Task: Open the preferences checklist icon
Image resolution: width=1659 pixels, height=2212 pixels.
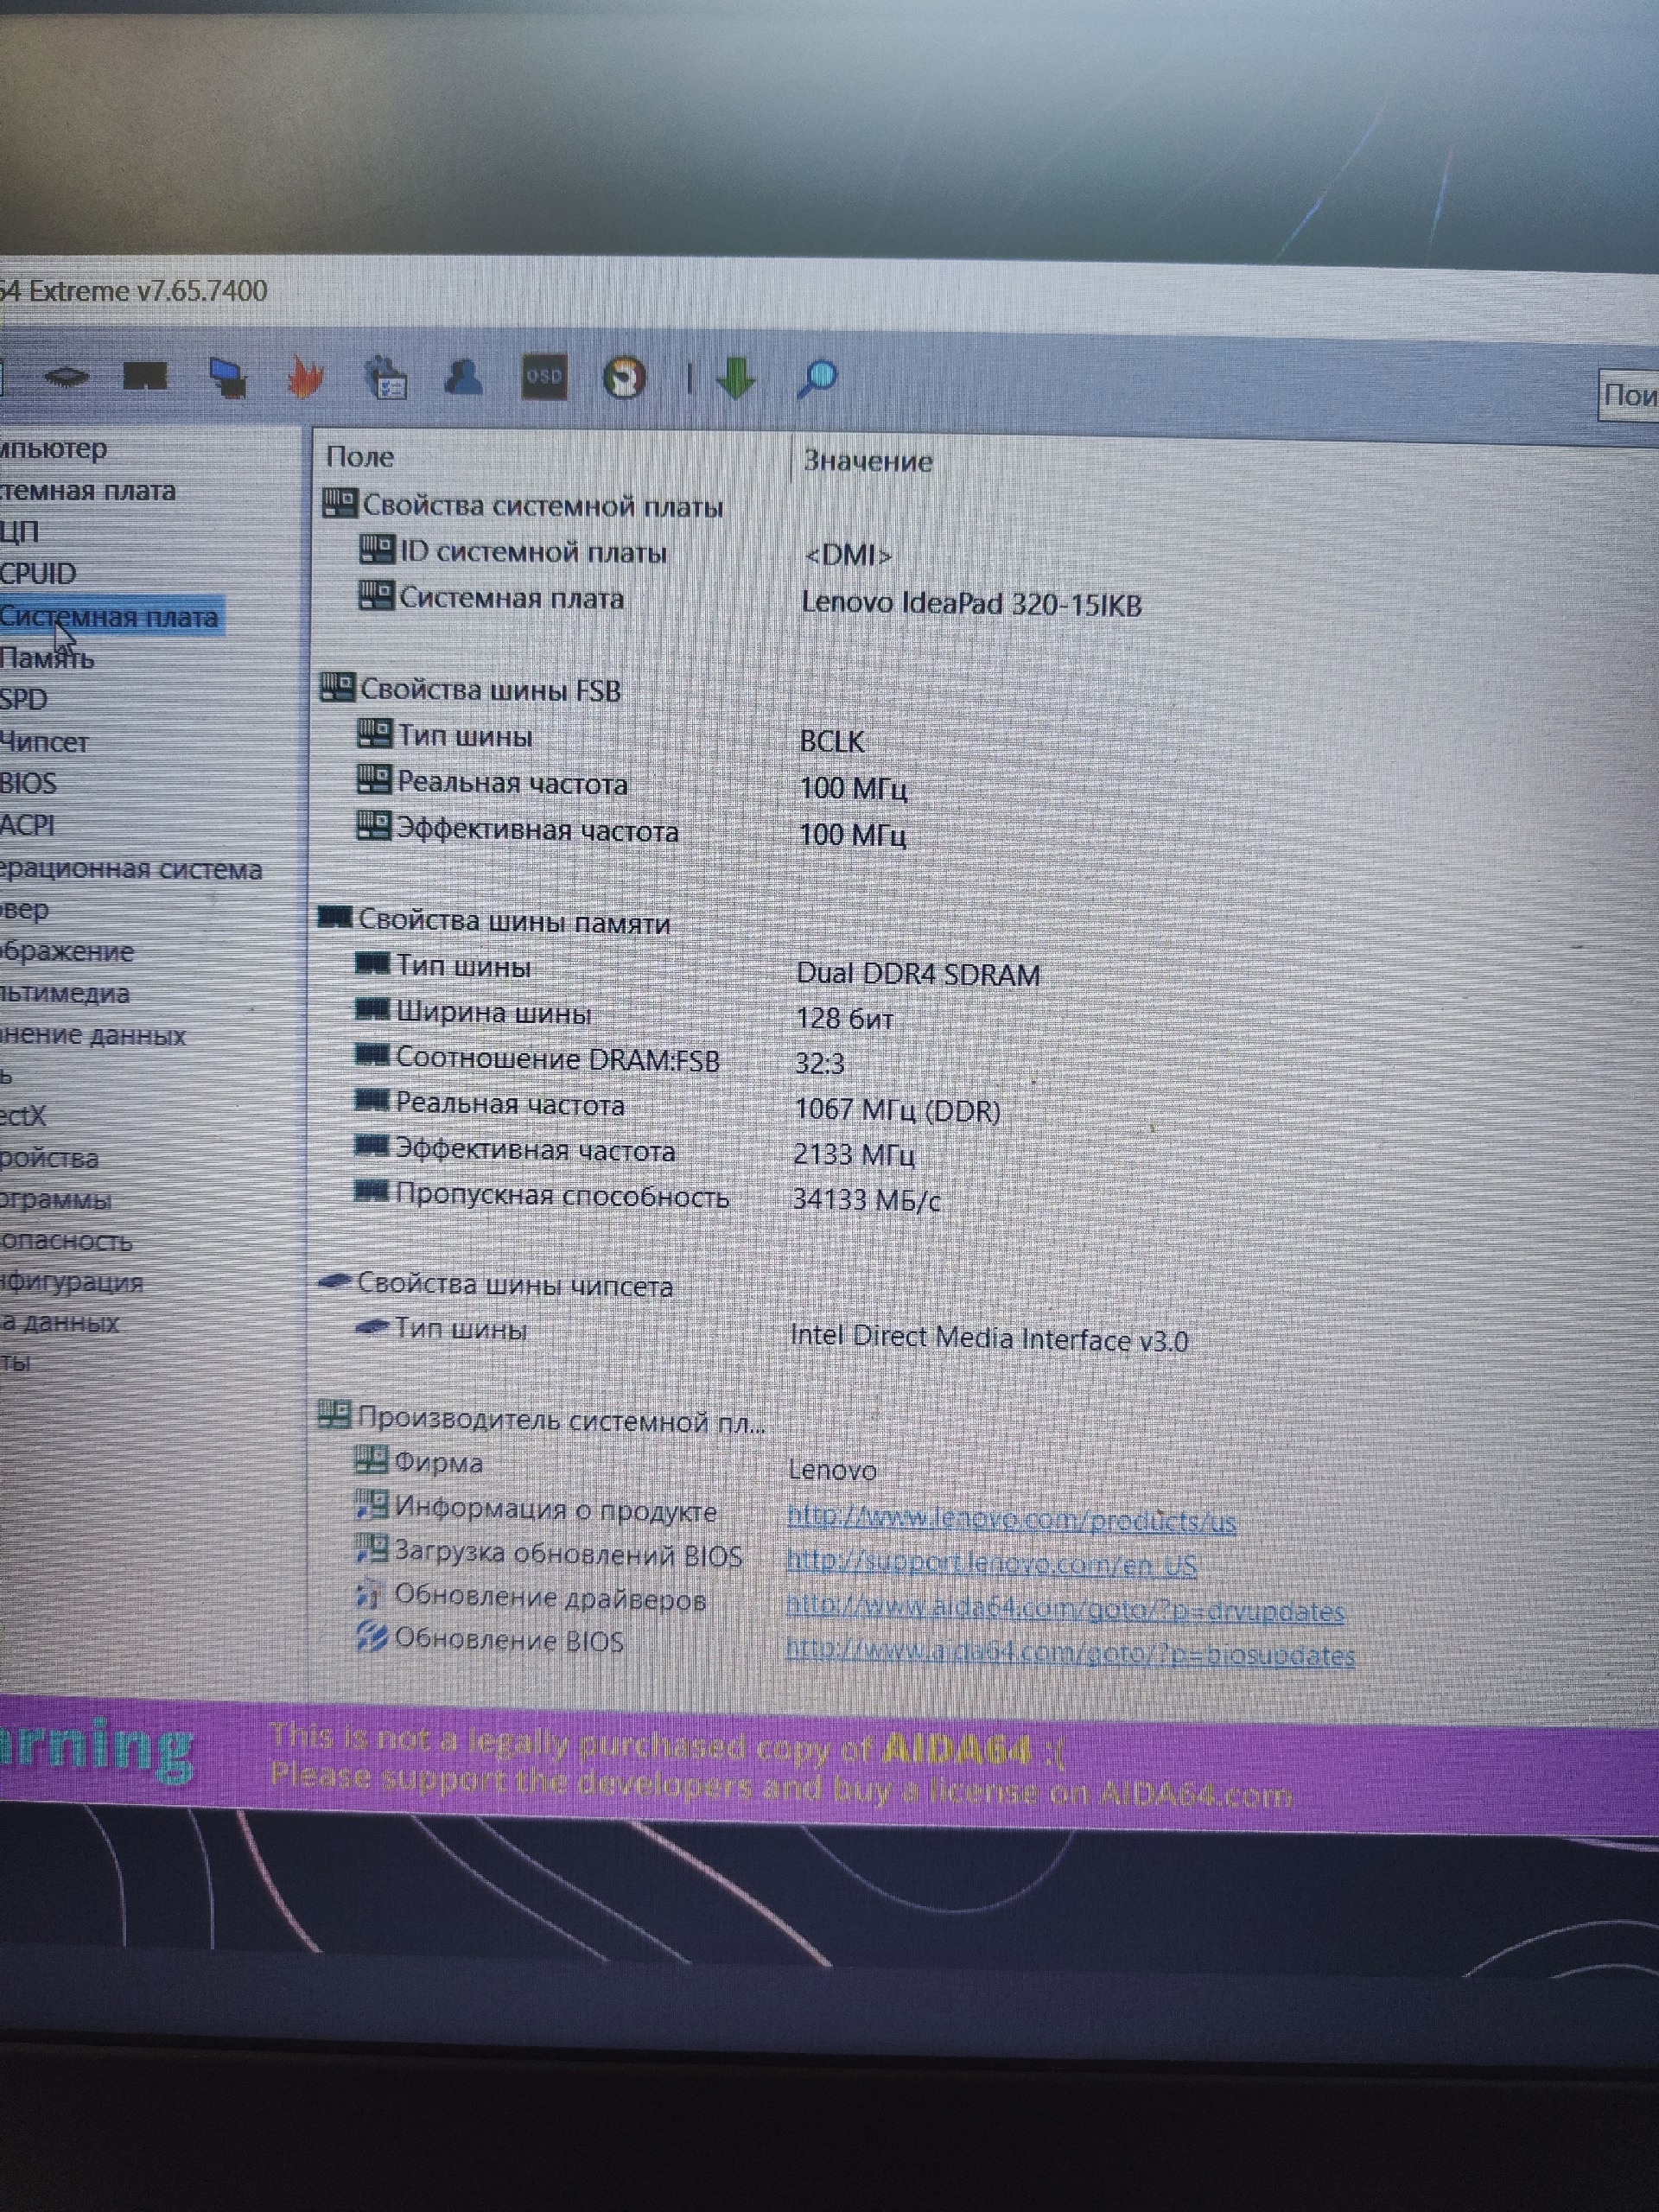Action: (x=385, y=378)
